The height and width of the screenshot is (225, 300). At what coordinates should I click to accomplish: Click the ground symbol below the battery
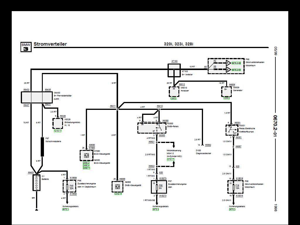tap(36, 209)
